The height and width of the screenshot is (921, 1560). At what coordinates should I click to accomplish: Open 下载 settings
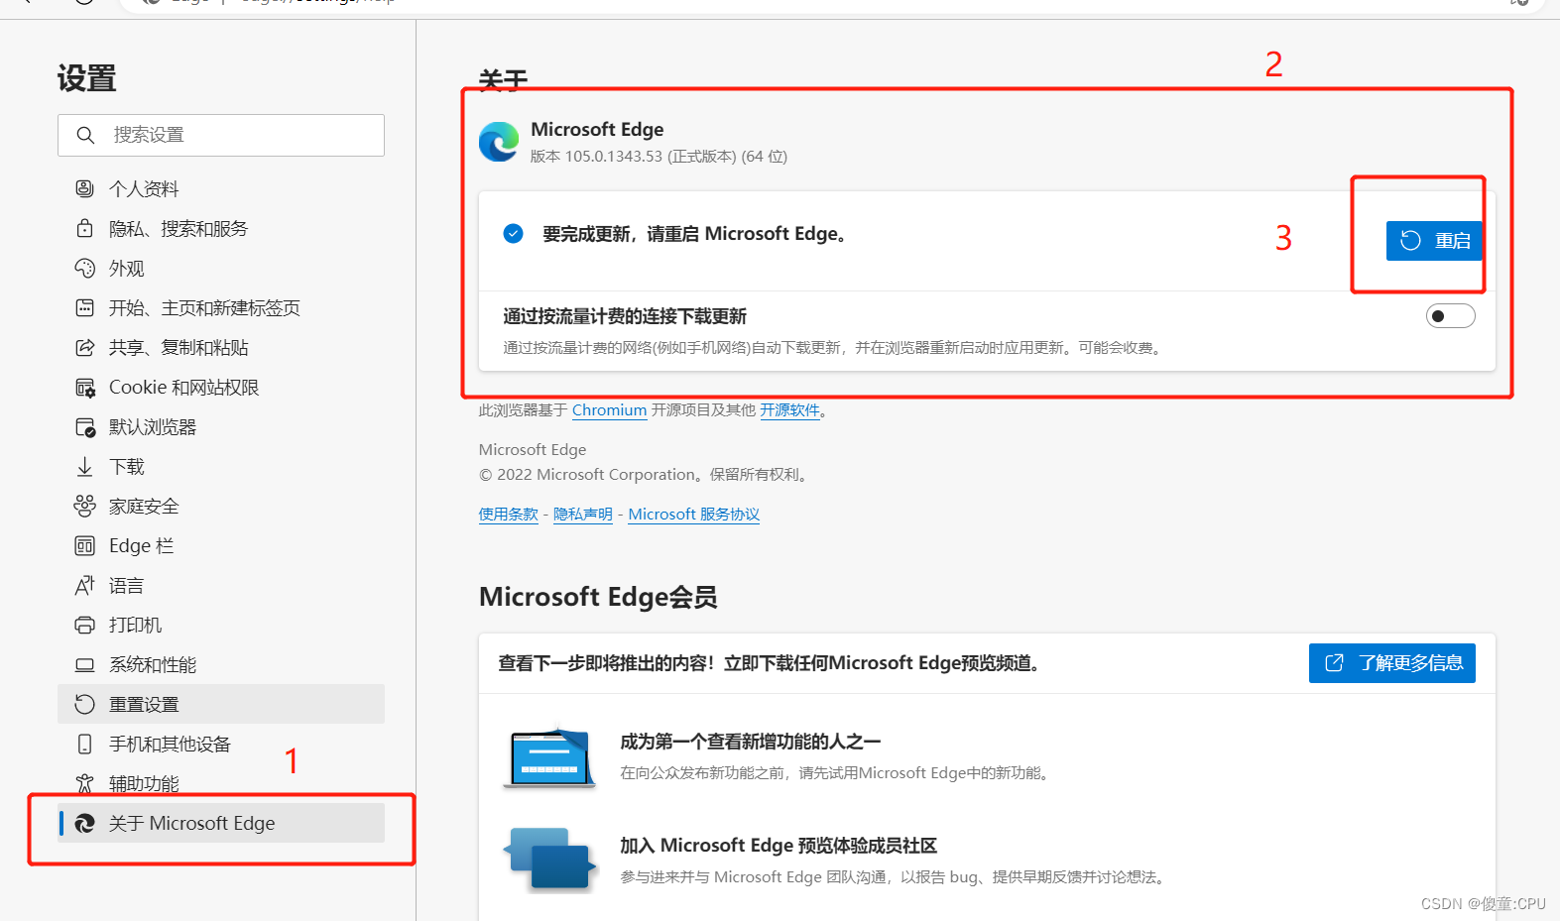tap(221, 466)
